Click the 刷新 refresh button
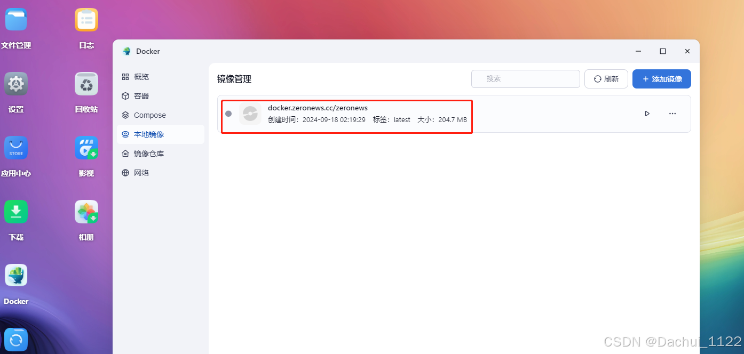 pyautogui.click(x=606, y=79)
